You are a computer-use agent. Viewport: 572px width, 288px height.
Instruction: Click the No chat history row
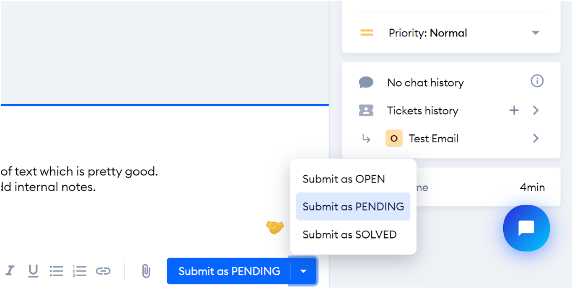pos(425,83)
